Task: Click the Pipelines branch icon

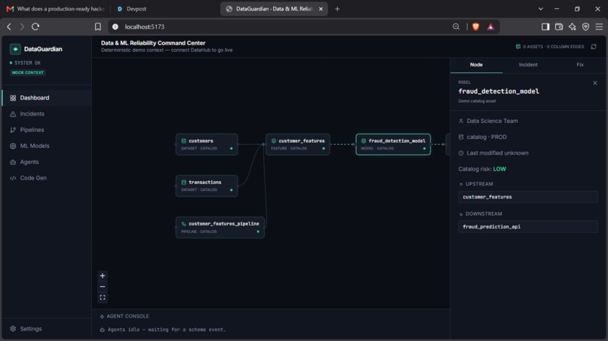Action: 13,130
